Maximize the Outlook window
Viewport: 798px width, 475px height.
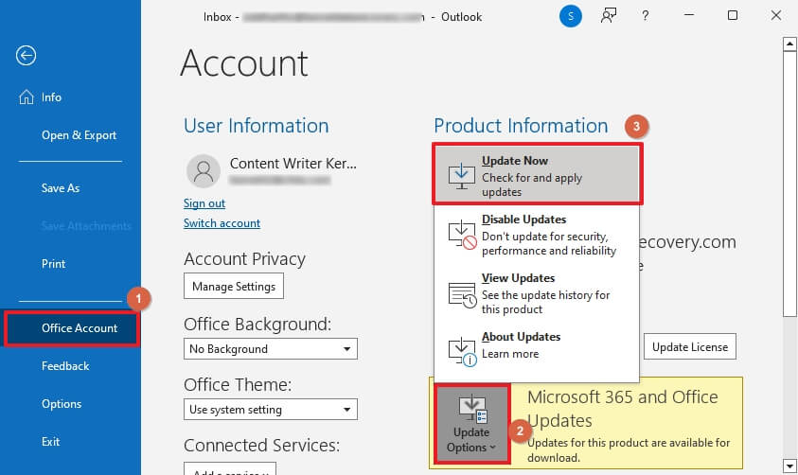coord(733,15)
